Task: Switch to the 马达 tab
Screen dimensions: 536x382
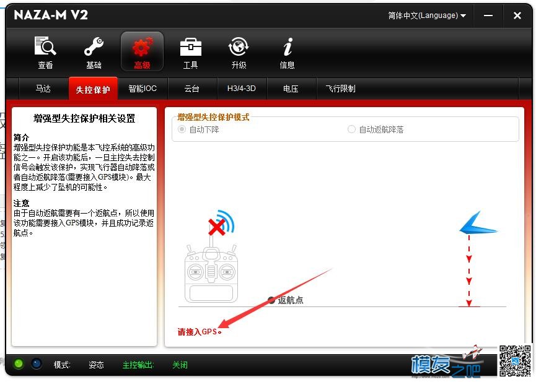Action: click(43, 89)
